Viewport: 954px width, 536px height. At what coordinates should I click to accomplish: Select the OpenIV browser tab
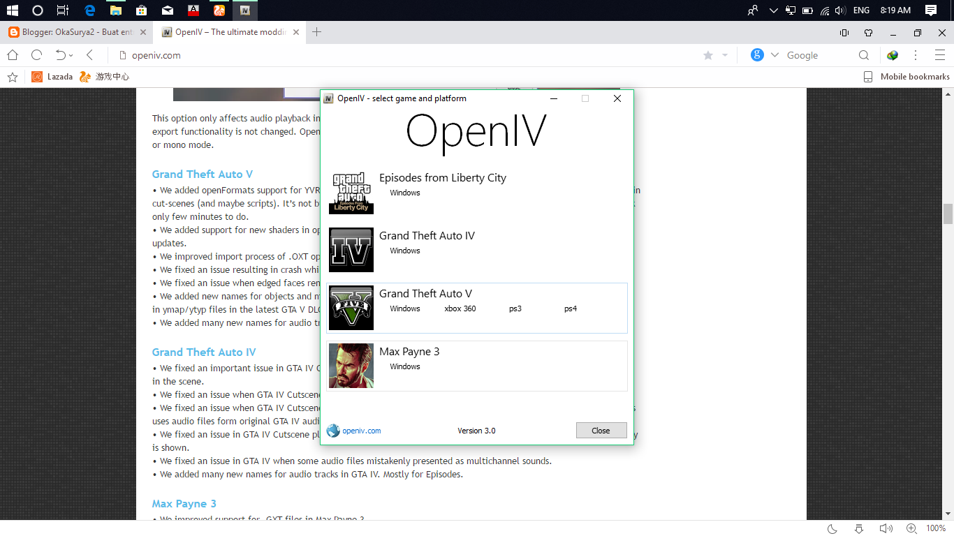point(228,32)
